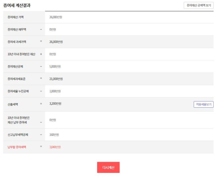220x178 pixels.
Task: Open 적용세율보기 beside 산출세액
Action: (203, 105)
